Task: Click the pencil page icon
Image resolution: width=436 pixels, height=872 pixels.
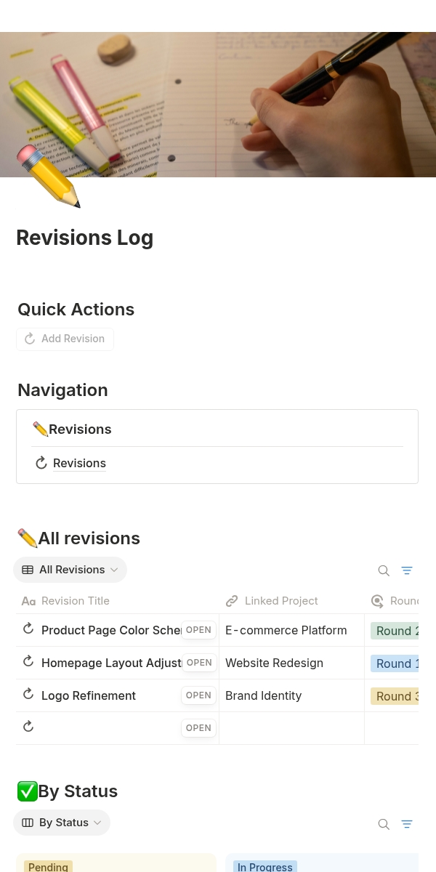Action: [48, 177]
